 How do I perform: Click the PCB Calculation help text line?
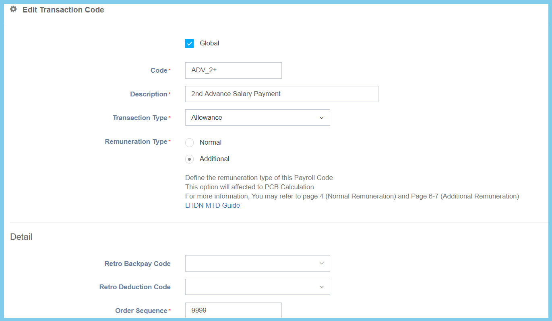click(250, 187)
